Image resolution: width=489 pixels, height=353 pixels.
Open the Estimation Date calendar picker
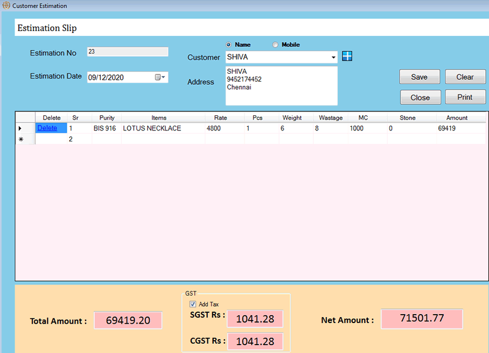(160, 77)
